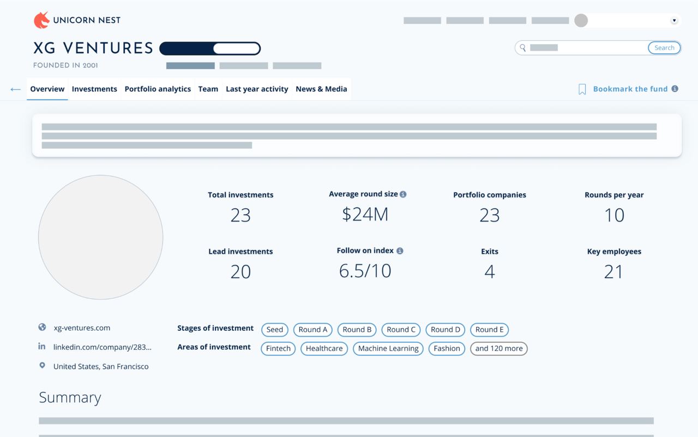This screenshot has width=698, height=437.
Task: Toggle the switch next to XG Ventures title
Action: coord(210,48)
